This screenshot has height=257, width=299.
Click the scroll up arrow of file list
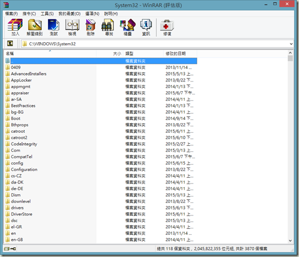[x=290, y=53]
